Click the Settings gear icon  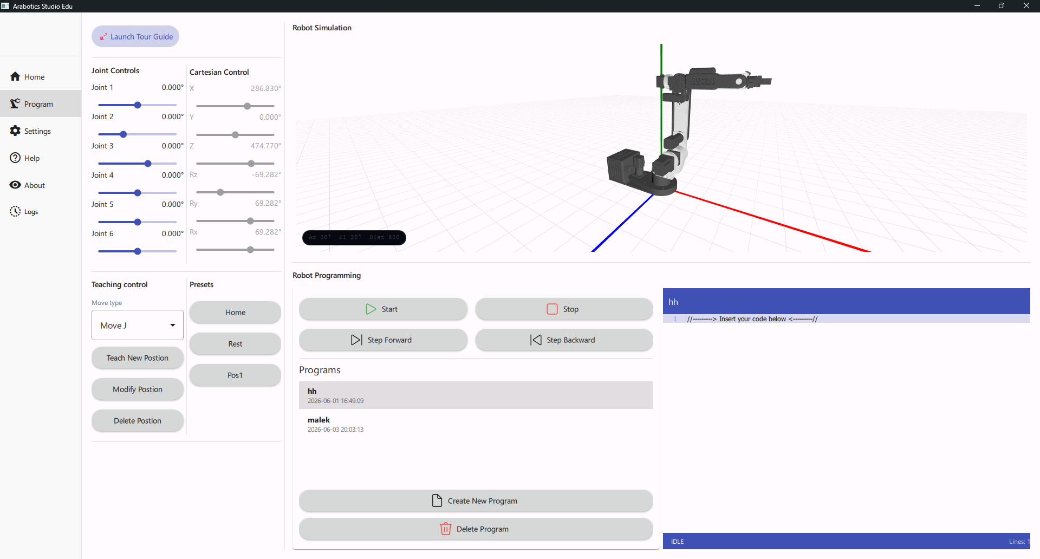15,131
